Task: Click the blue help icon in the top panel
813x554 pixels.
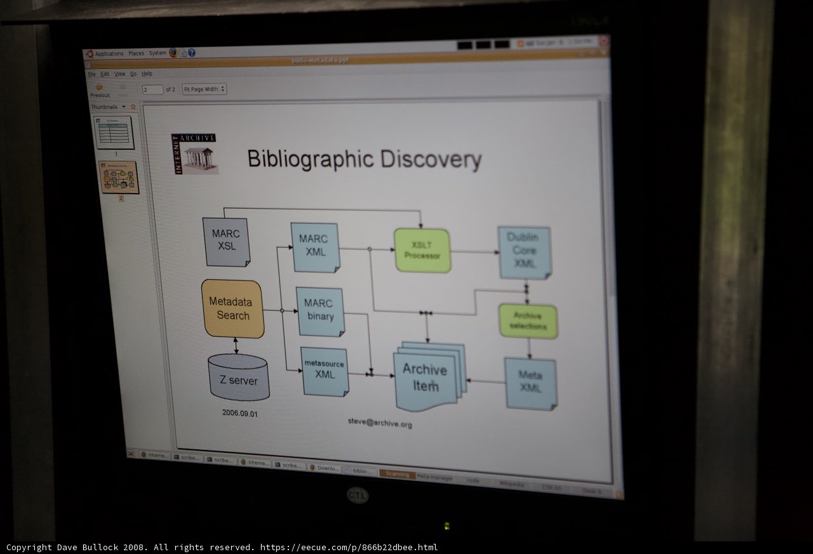Action: [x=191, y=53]
